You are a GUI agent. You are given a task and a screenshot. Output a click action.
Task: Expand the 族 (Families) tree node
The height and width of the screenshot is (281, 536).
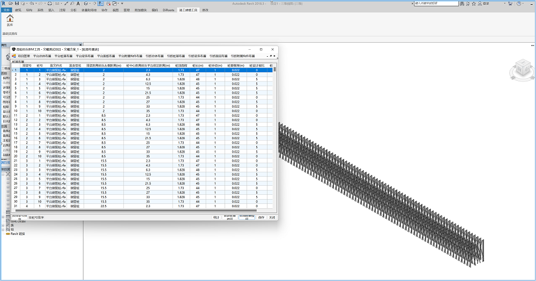pos(3,225)
